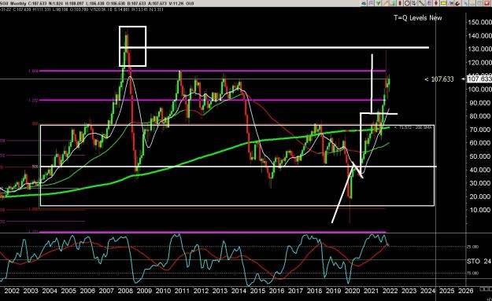This screenshot has width=492, height=301.
Task: Select the black diagonal trendline tool
Action: pyautogui.click(x=421, y=3)
